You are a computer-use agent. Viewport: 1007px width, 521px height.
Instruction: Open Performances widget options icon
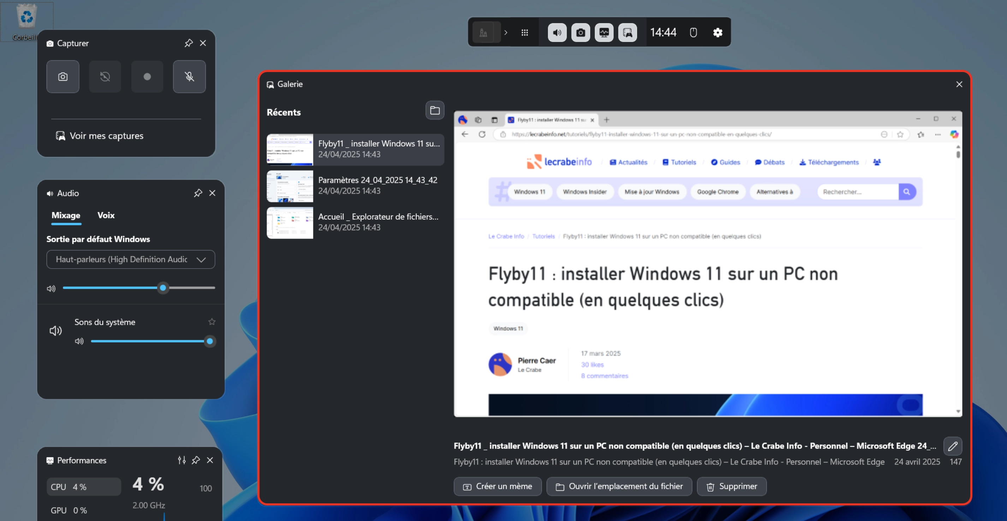[x=182, y=460]
